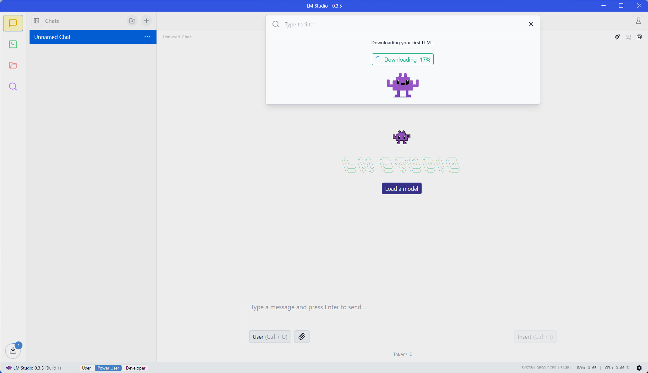
Task: Close the LM Studio window
Action: (639, 6)
